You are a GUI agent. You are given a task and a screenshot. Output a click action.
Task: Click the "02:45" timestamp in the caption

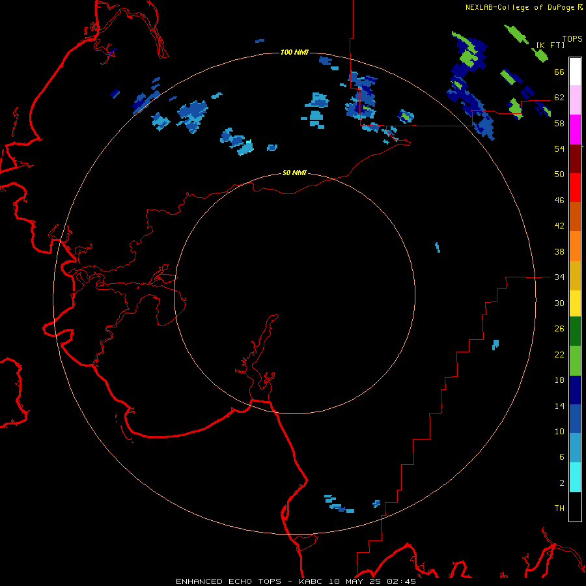pos(401,581)
